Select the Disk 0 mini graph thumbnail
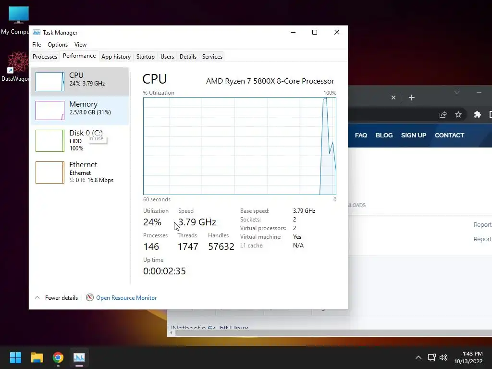Image resolution: width=492 pixels, height=369 pixels. 50,141
